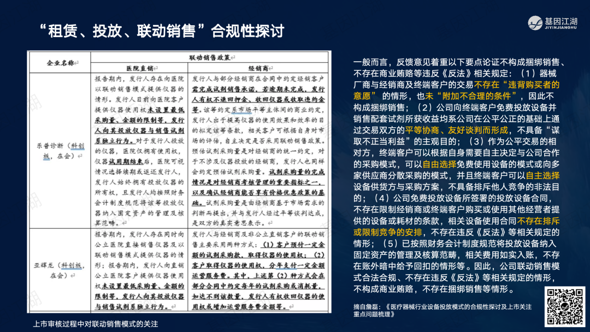Click the 基因江湖 circular logo icon
The image size is (590, 332).
point(535,23)
